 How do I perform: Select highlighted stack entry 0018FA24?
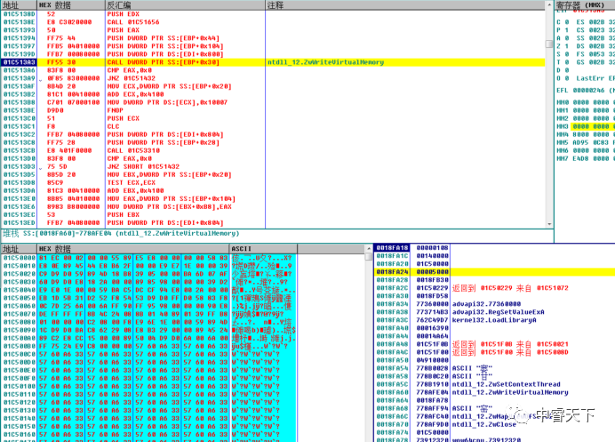tap(494, 272)
